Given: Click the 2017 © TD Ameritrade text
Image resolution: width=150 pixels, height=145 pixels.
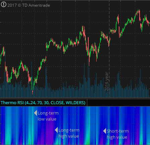Looking at the screenshot, I should tap(29, 5).
